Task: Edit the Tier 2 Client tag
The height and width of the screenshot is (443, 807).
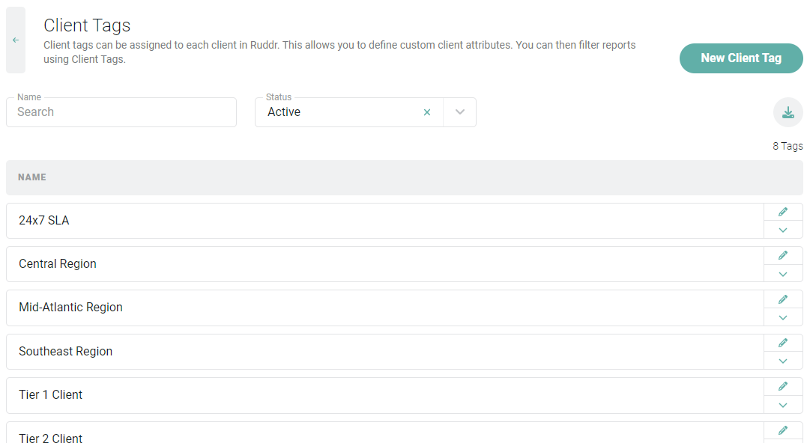Action: click(x=783, y=430)
